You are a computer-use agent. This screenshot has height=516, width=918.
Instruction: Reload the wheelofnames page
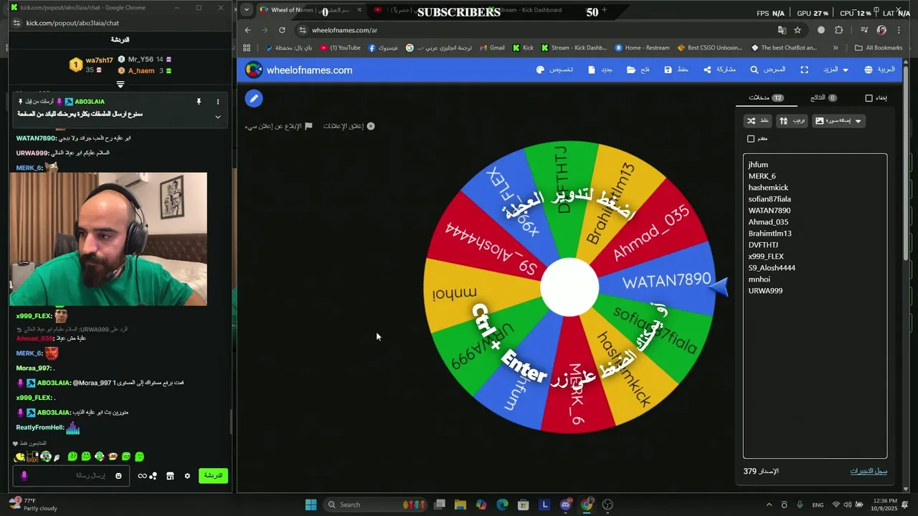pyautogui.click(x=282, y=30)
